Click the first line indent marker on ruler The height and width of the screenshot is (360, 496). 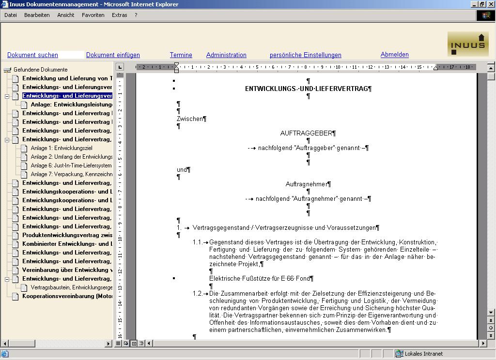point(176,65)
